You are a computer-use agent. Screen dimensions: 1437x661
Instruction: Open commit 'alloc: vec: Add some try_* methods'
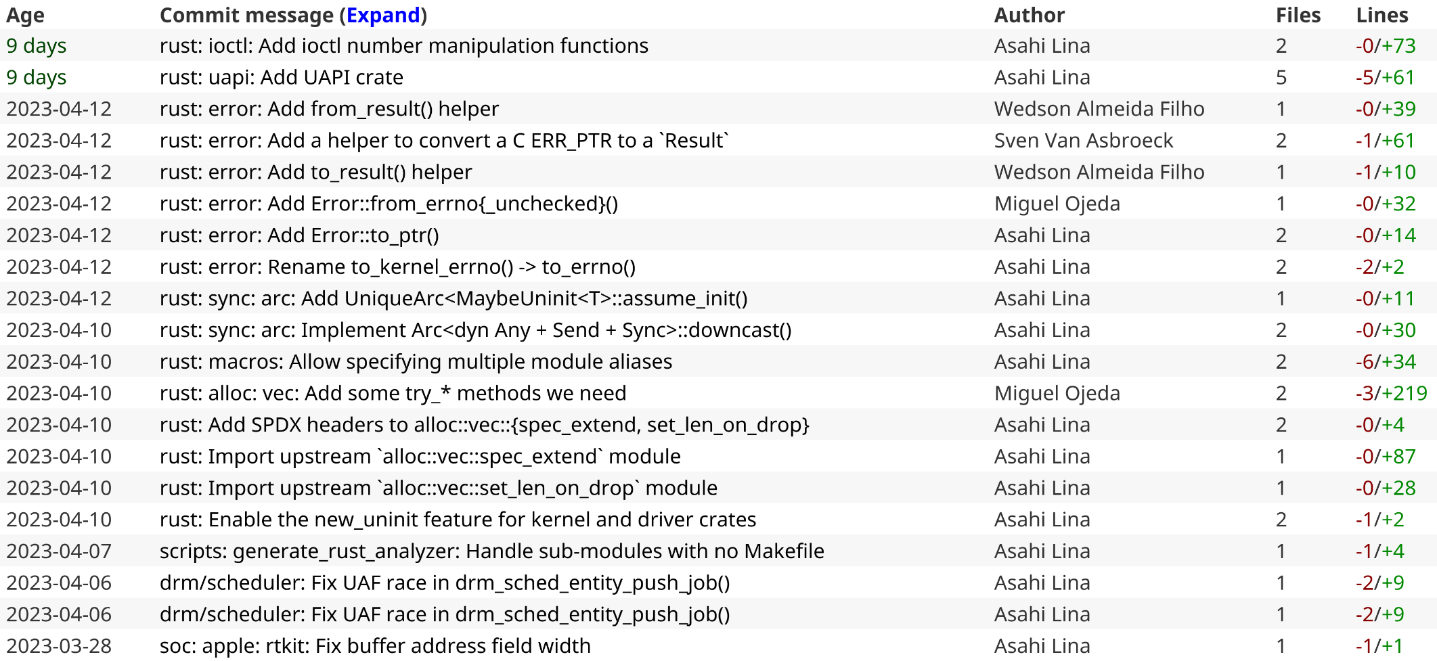(393, 393)
